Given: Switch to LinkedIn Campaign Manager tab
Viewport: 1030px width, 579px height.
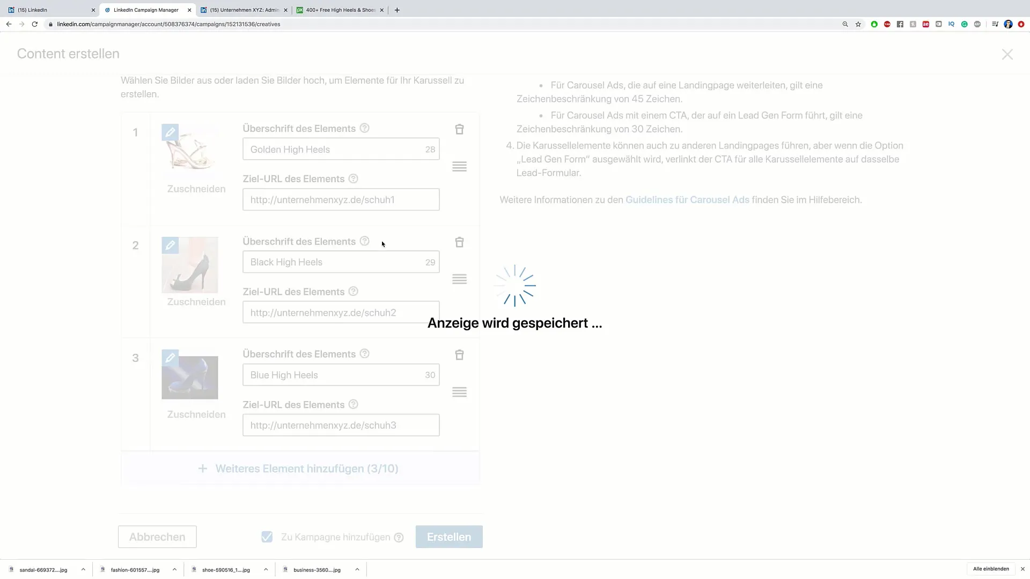Looking at the screenshot, I should [148, 10].
